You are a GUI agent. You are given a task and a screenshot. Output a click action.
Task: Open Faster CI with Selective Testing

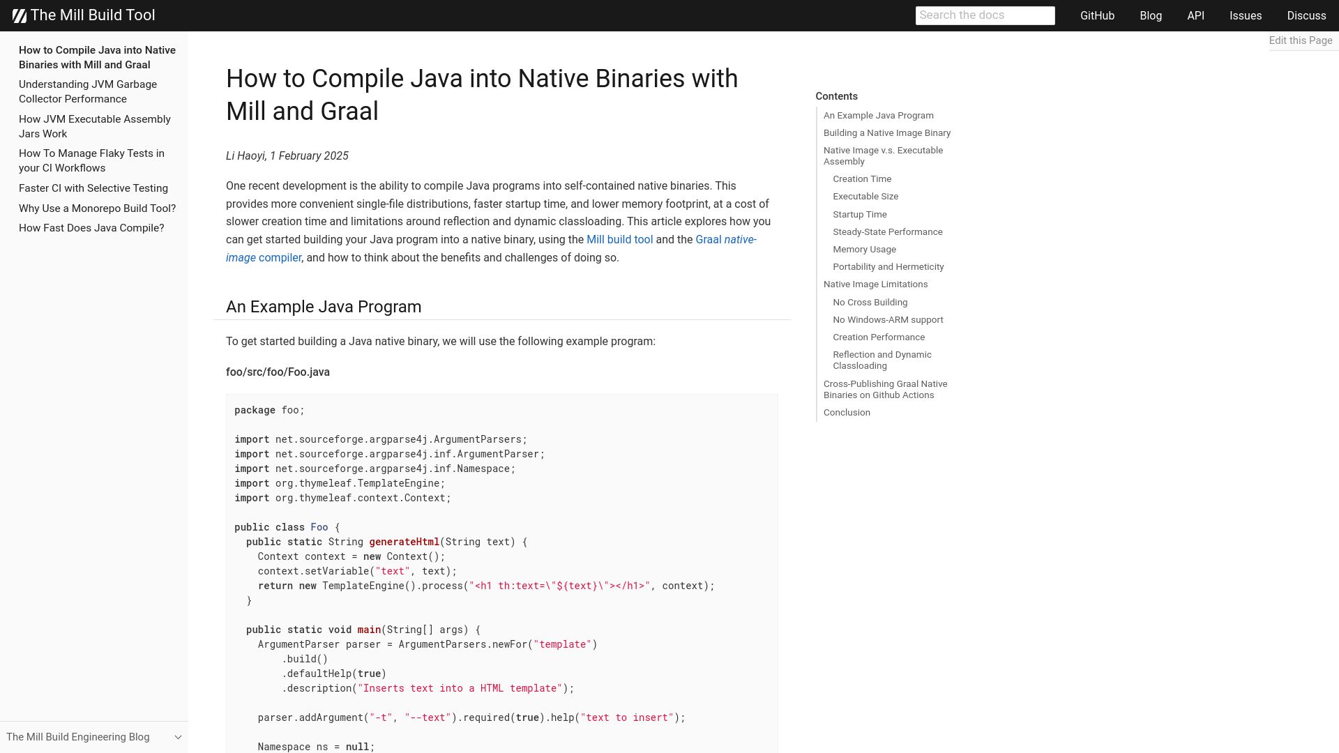[x=93, y=188]
